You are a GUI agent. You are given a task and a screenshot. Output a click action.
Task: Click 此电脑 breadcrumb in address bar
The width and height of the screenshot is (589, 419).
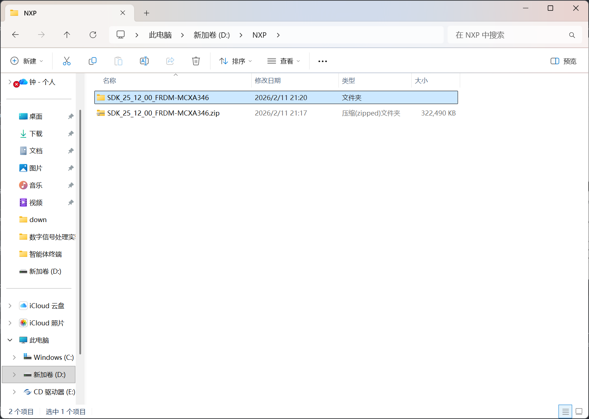click(160, 35)
